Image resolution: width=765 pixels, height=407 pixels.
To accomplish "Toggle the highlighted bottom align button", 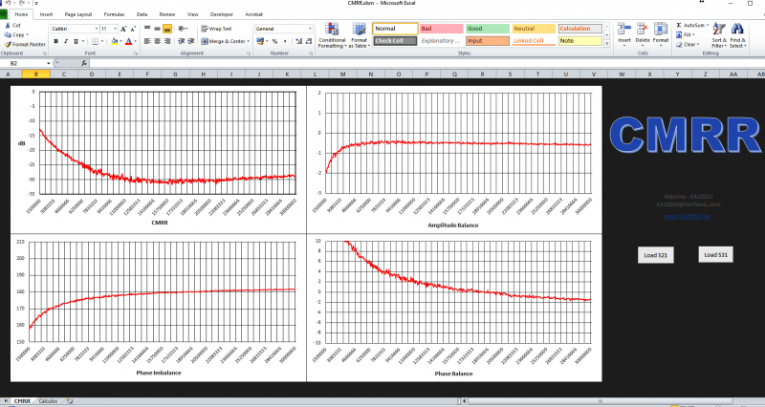I will 167,29.
